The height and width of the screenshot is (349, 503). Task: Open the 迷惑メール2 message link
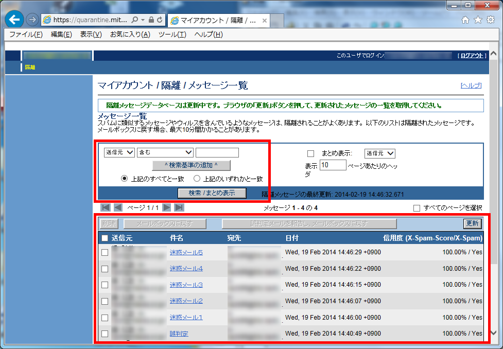tap(186, 301)
